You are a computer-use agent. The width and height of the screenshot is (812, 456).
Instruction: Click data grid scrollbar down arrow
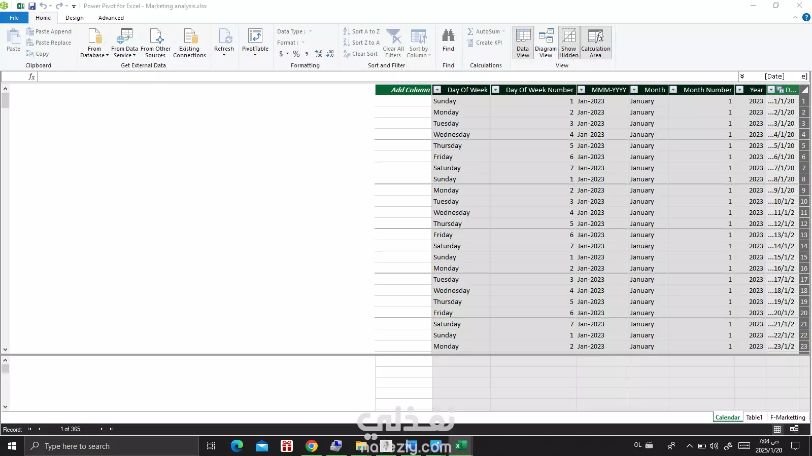click(x=5, y=349)
